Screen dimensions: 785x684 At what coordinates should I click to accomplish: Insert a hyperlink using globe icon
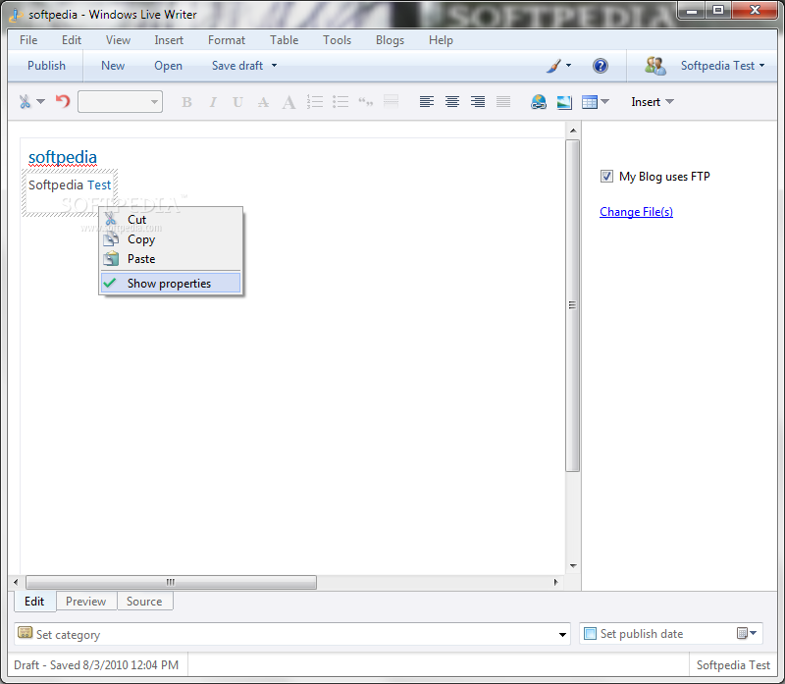tap(539, 102)
